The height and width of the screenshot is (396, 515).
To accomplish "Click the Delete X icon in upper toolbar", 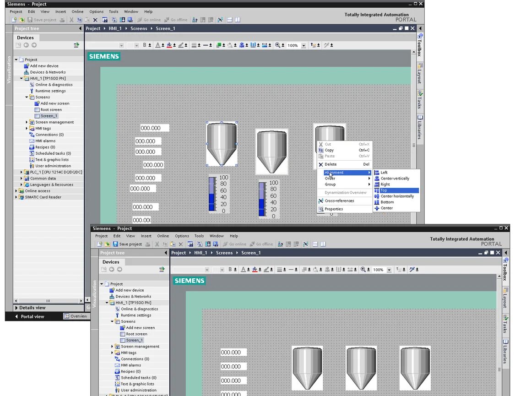I will coord(95,20).
